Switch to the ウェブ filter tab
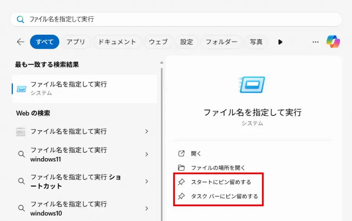Viewport: 352px width, 221px height. point(158,42)
